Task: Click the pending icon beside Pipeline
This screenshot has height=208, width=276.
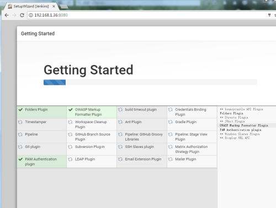Action: coord(20,135)
